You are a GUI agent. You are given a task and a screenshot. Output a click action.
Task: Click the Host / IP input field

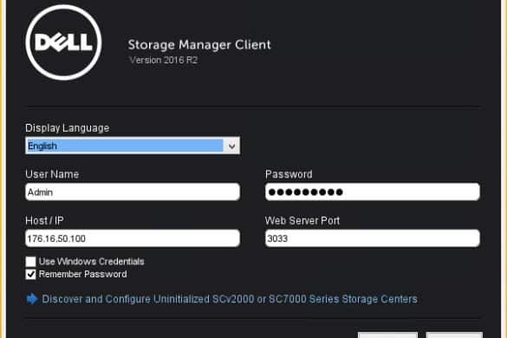point(133,238)
